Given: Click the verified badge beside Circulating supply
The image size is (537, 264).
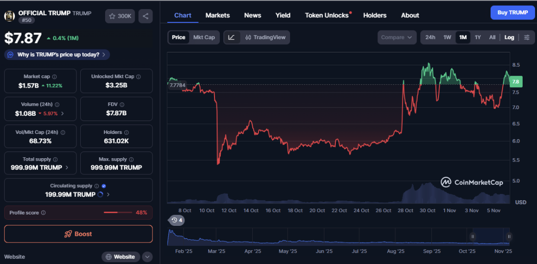Looking at the screenshot, I should tap(104, 186).
